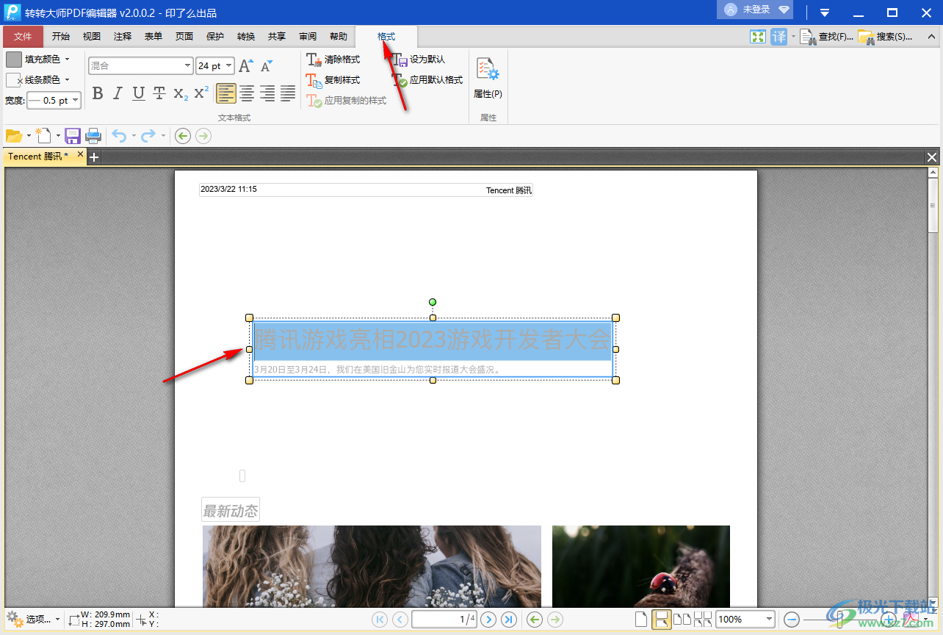Screen dimensions: 943x635
Task: Click the translate 译 icon
Action: (778, 36)
